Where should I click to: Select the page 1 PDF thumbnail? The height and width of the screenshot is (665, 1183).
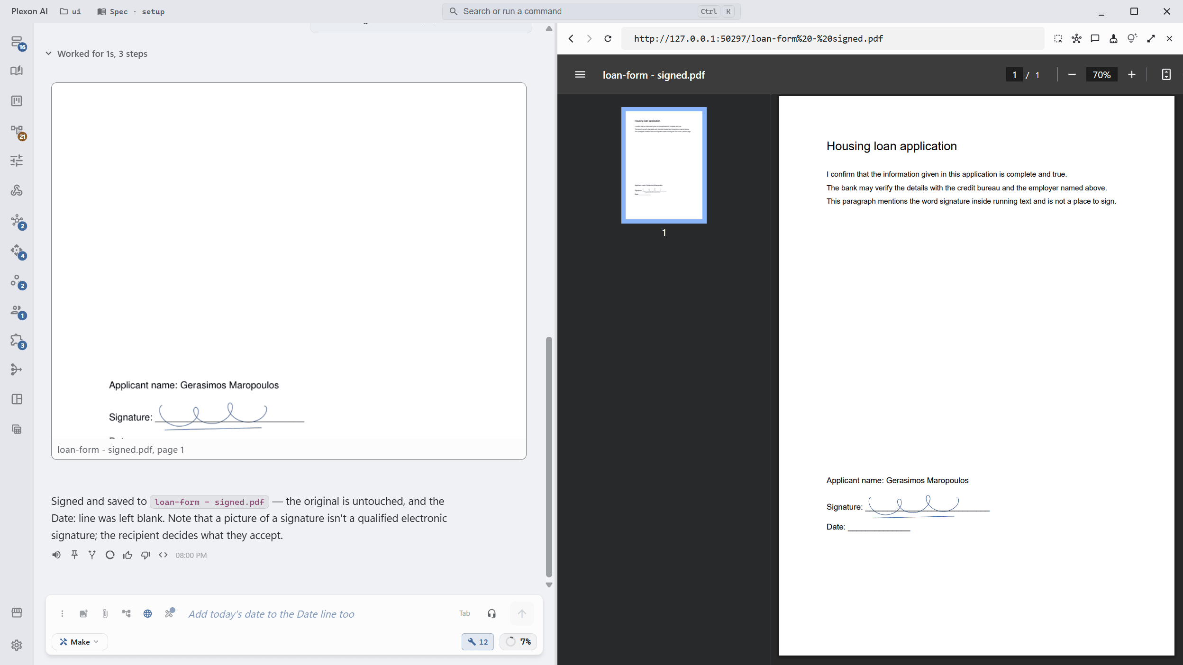tap(664, 165)
